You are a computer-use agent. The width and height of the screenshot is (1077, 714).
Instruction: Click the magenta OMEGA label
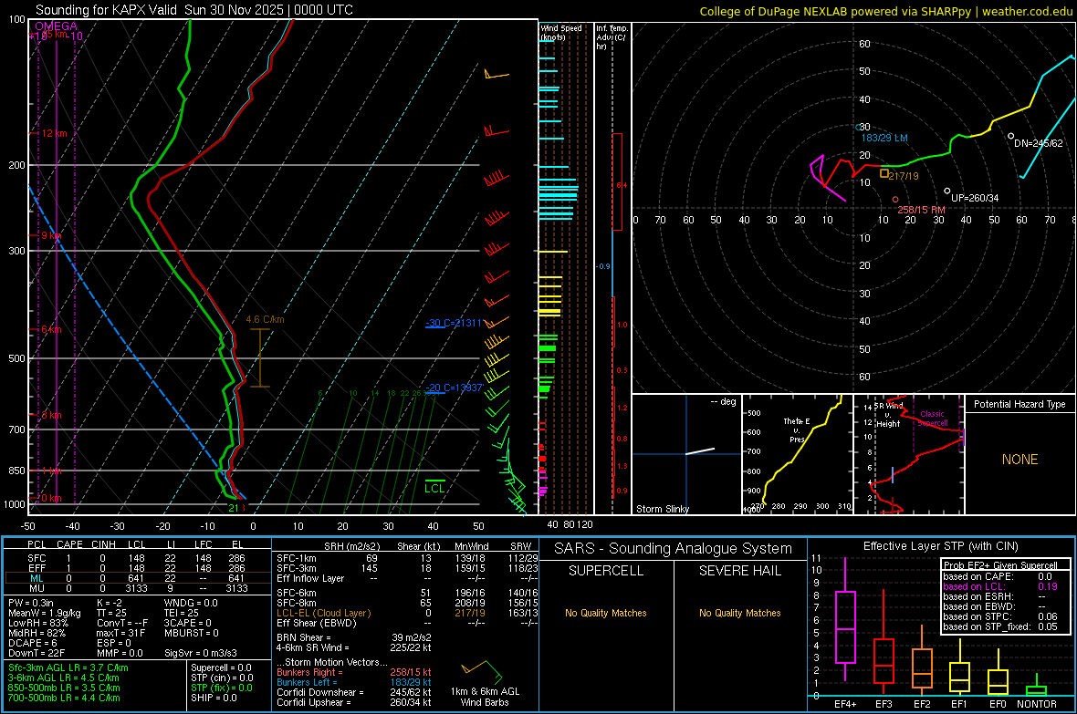click(x=57, y=26)
